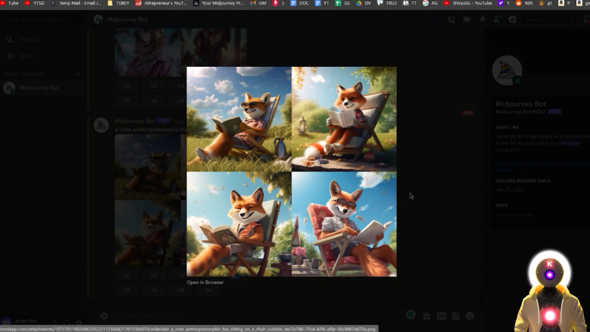Click the /imagine command link
Screen dimensions: 590x332
pyautogui.click(x=569, y=143)
